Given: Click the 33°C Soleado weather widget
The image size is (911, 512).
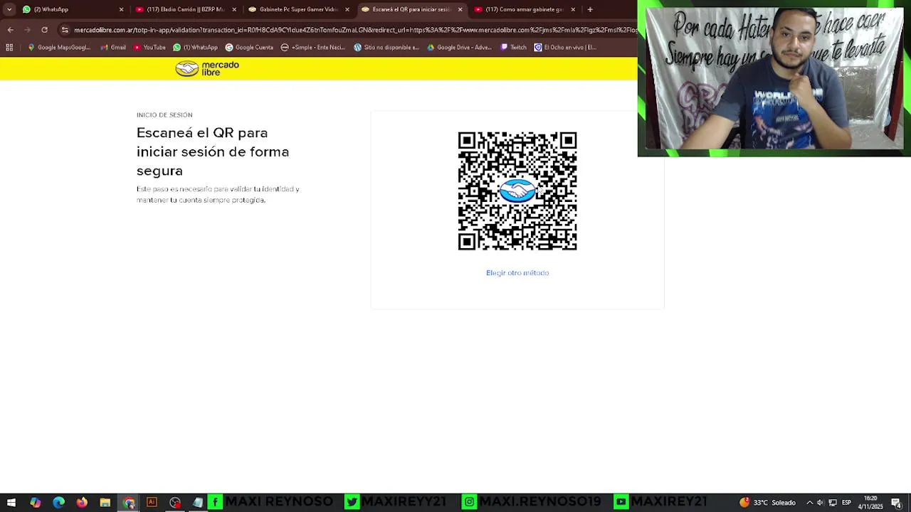Looking at the screenshot, I should (768, 503).
